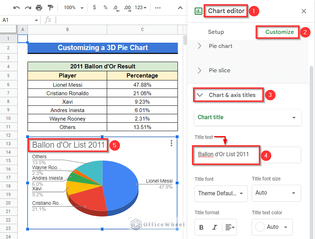Open the Title font dropdown
Viewport: 315px width, 239px height.
(221, 193)
